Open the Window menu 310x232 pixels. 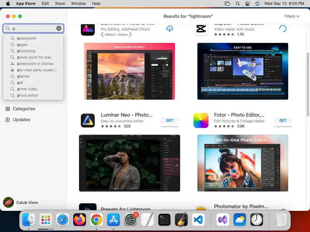pyautogui.click(x=78, y=3)
